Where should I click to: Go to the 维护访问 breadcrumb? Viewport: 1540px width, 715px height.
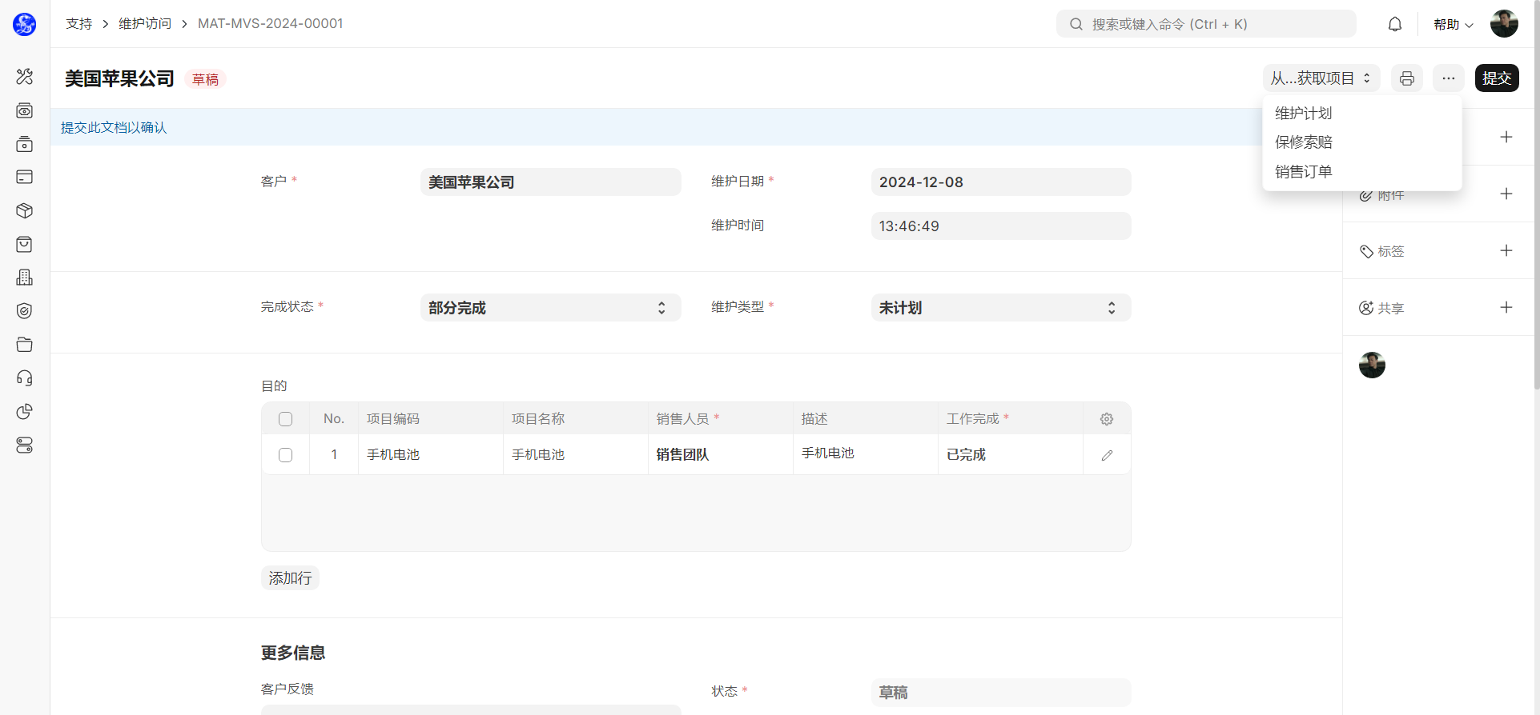tap(145, 24)
